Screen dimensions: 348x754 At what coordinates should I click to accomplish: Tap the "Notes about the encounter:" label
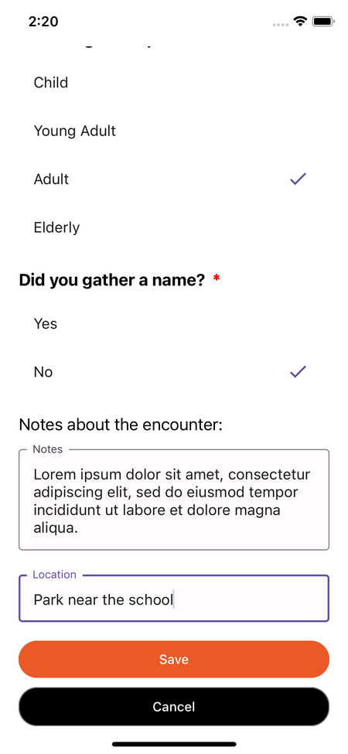pyautogui.click(x=121, y=425)
